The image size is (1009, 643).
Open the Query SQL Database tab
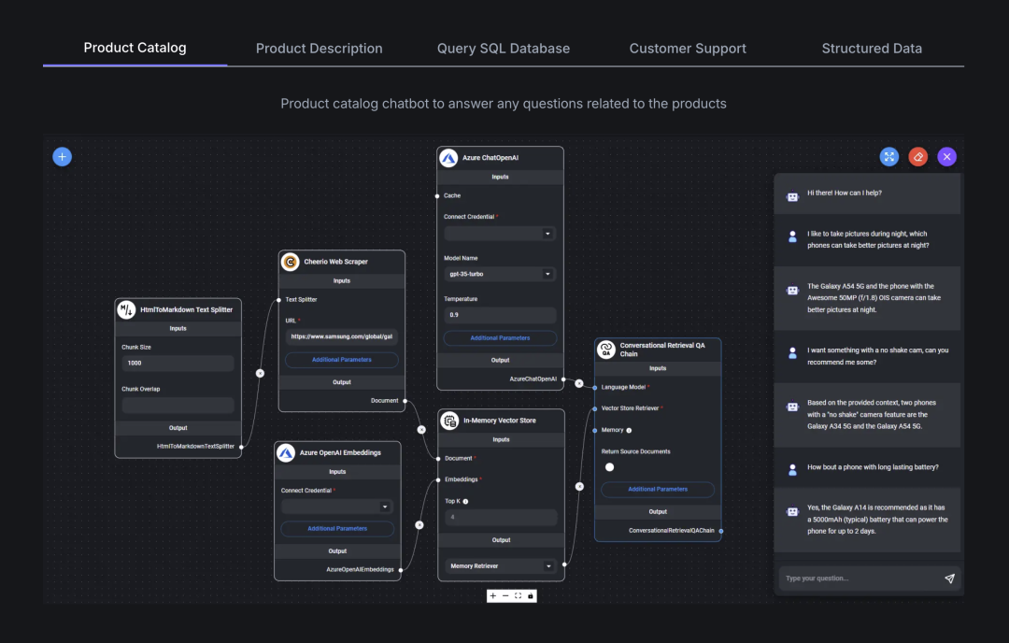(x=504, y=49)
